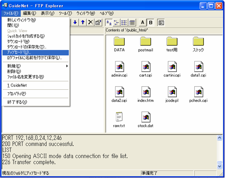225x178 pixels.
Task: Switch to large icons view
Action: pyautogui.click(x=109, y=23)
